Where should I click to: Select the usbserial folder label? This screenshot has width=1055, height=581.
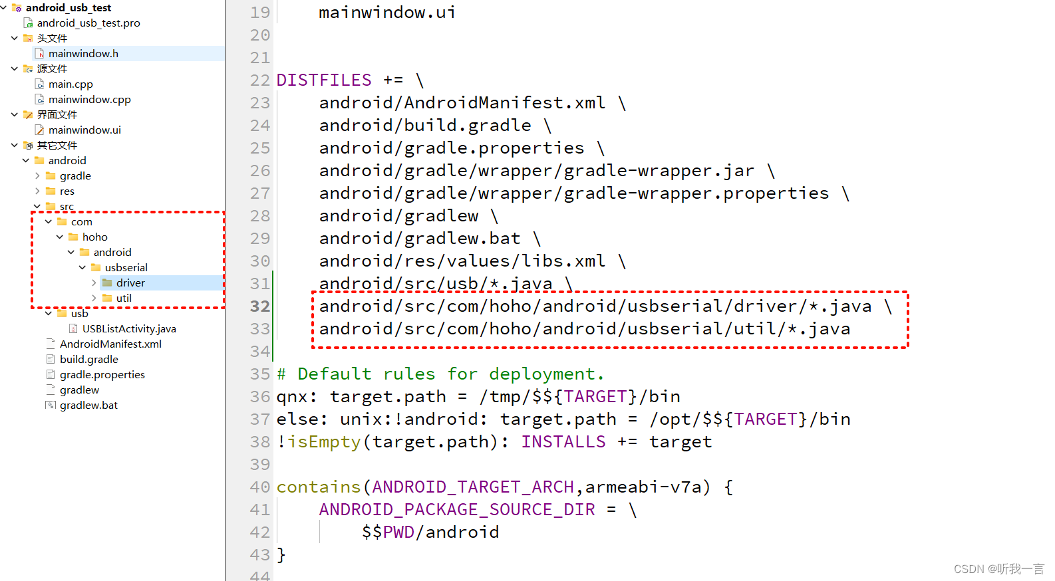click(x=126, y=267)
